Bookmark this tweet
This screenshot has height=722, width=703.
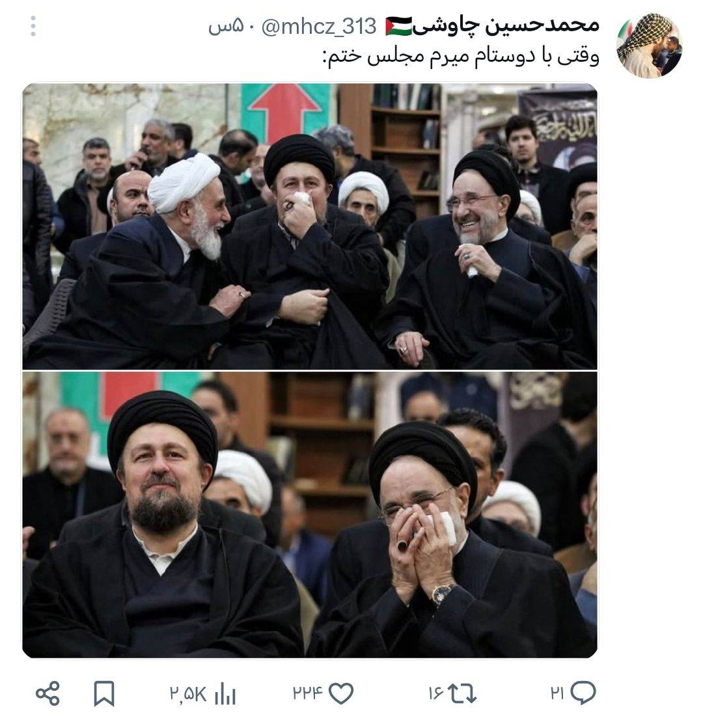tap(104, 693)
